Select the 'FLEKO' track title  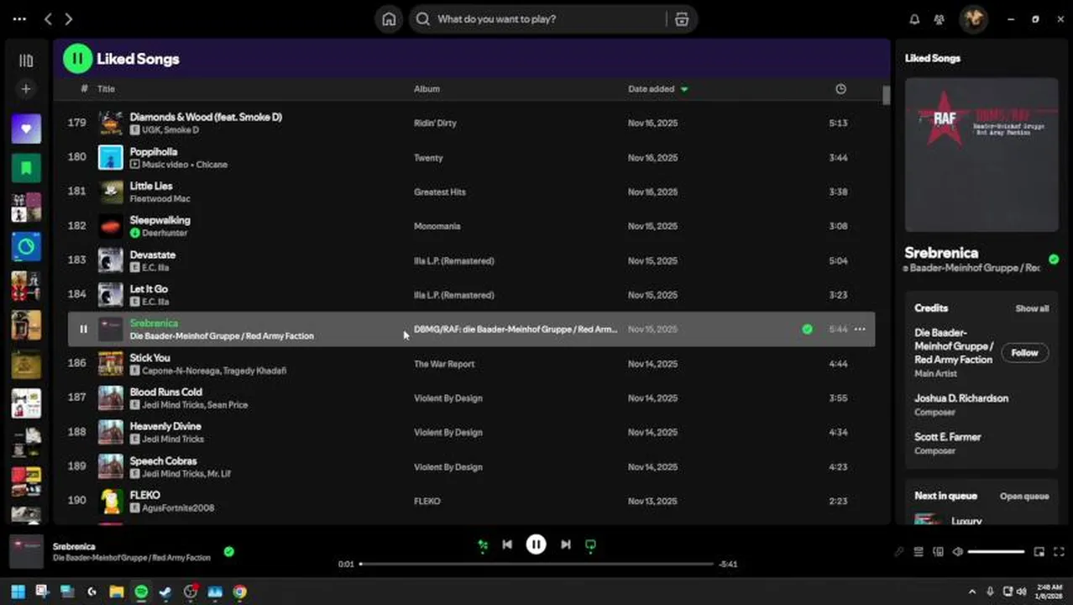[x=144, y=495]
